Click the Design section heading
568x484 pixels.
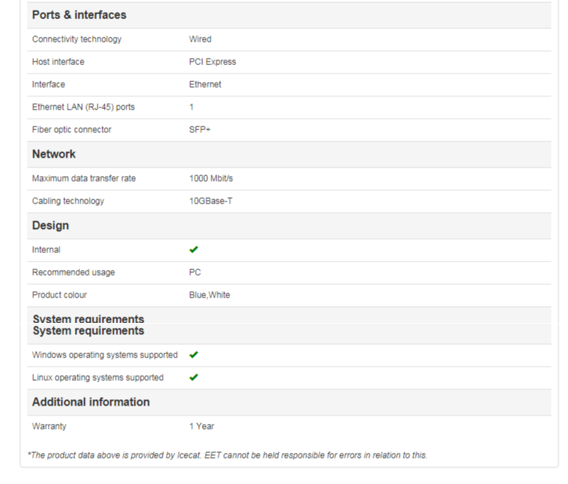(50, 225)
